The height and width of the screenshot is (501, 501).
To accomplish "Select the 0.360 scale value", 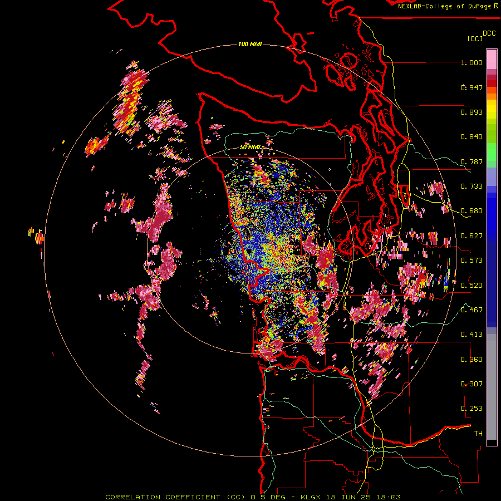I will [471, 360].
